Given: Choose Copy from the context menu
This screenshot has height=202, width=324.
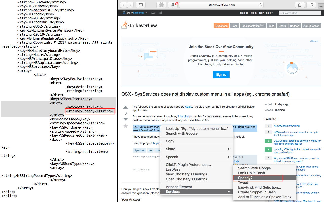Looking at the screenshot, I should click(197, 141).
